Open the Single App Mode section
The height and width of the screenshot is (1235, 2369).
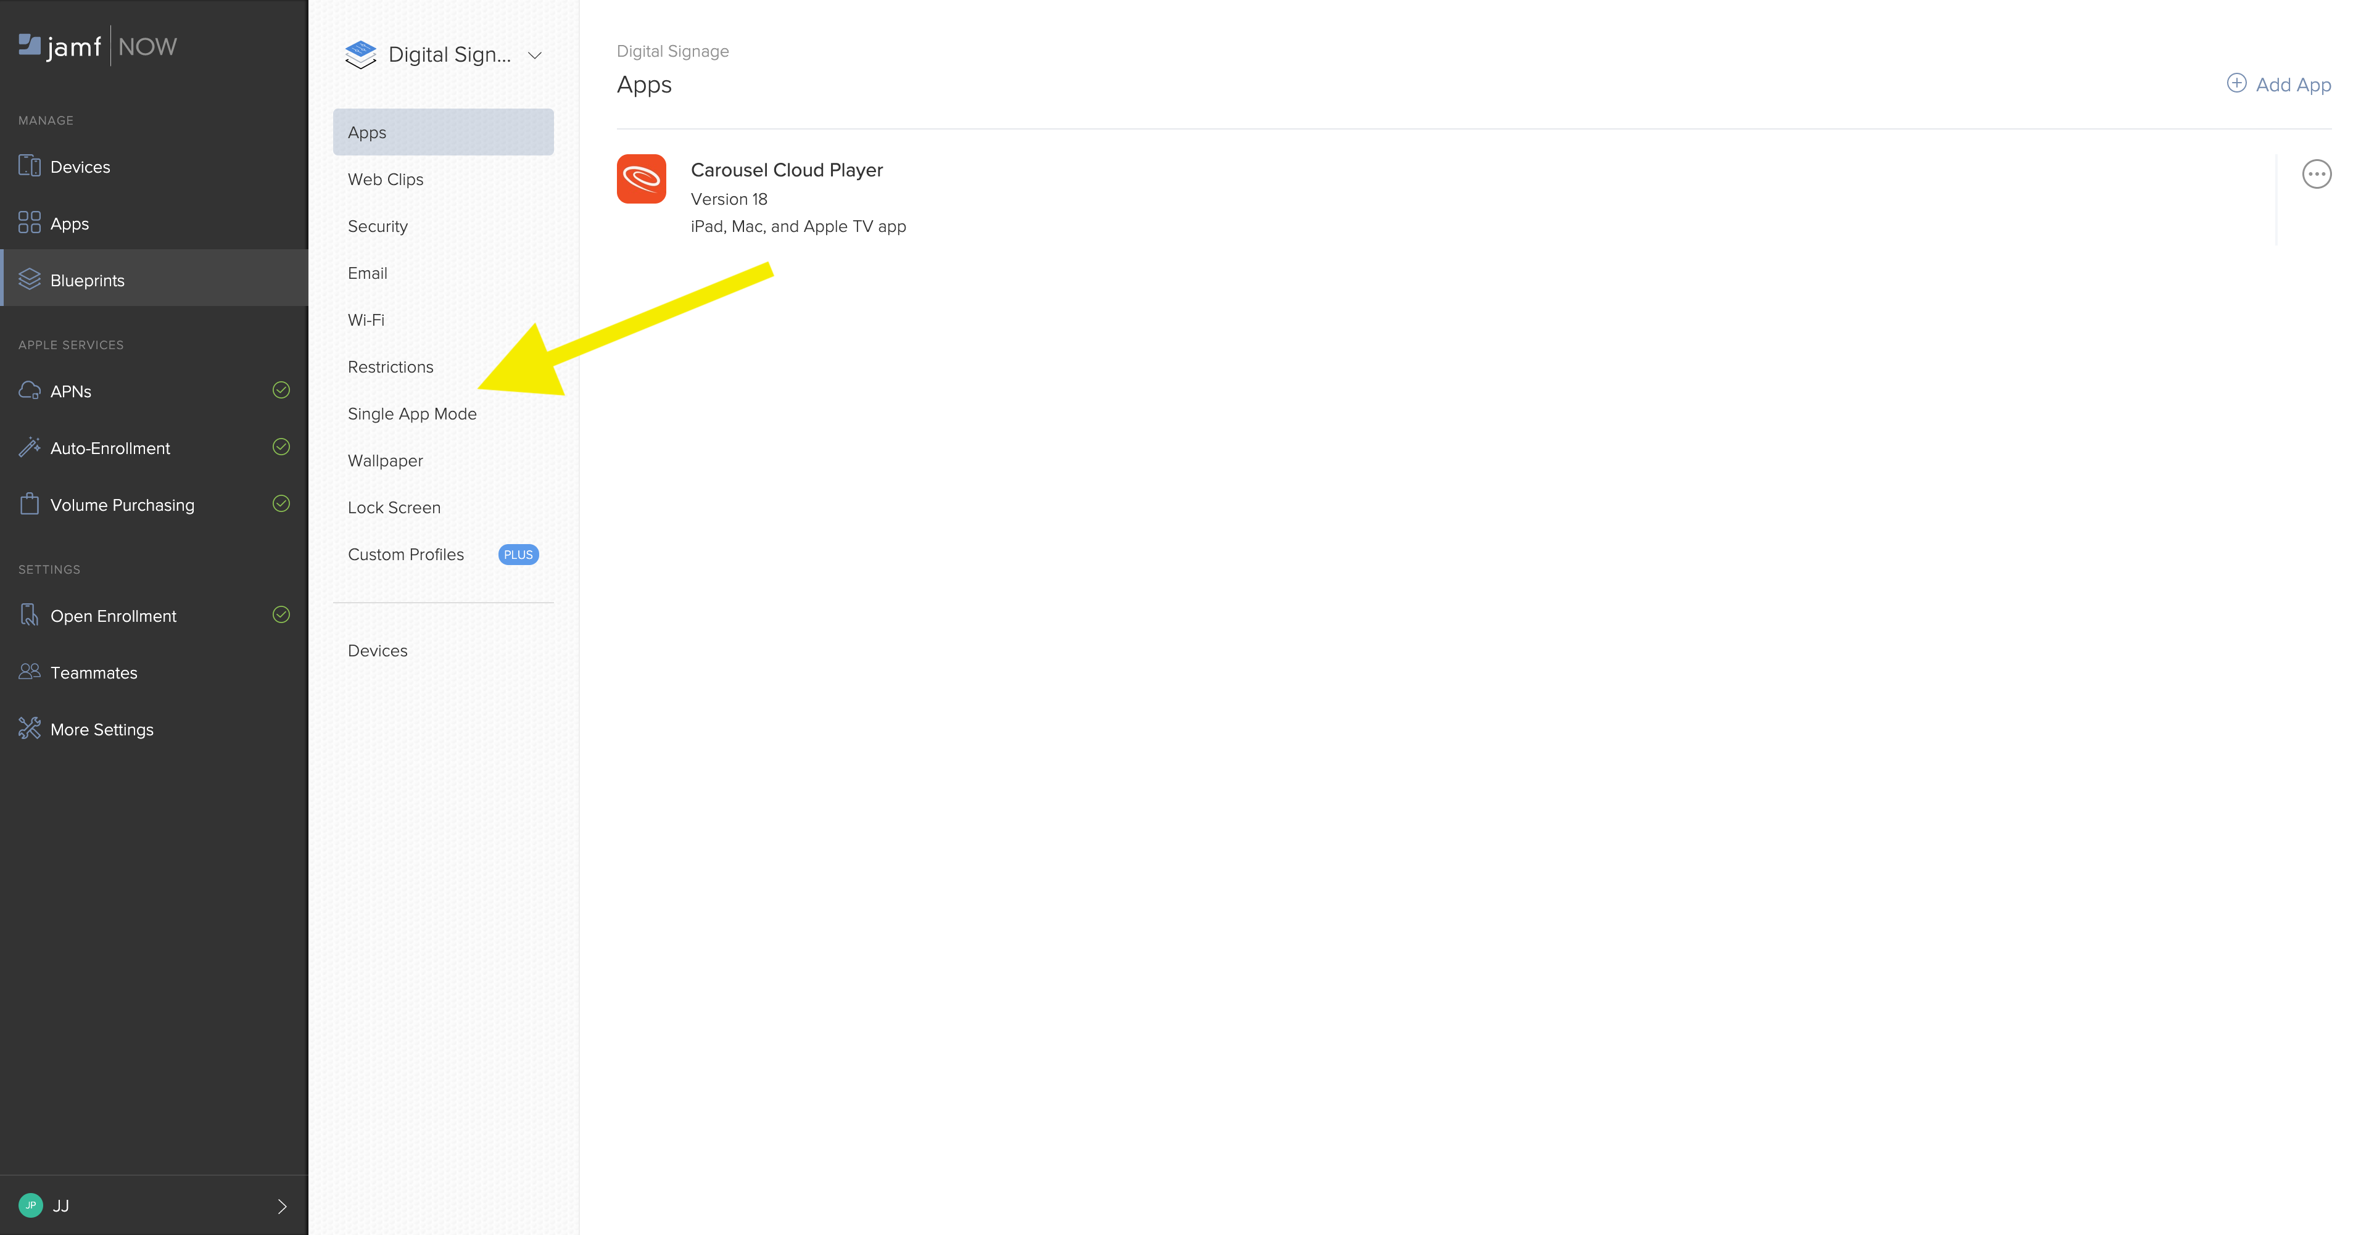tap(412, 413)
